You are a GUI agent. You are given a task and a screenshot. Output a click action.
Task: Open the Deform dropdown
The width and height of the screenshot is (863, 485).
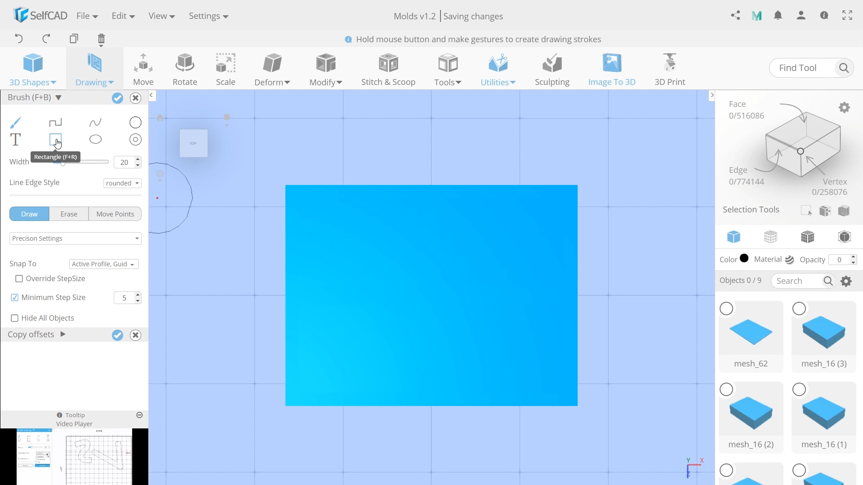click(272, 69)
